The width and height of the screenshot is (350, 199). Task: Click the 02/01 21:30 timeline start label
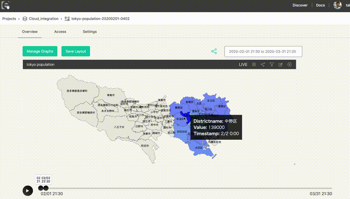click(x=52, y=194)
